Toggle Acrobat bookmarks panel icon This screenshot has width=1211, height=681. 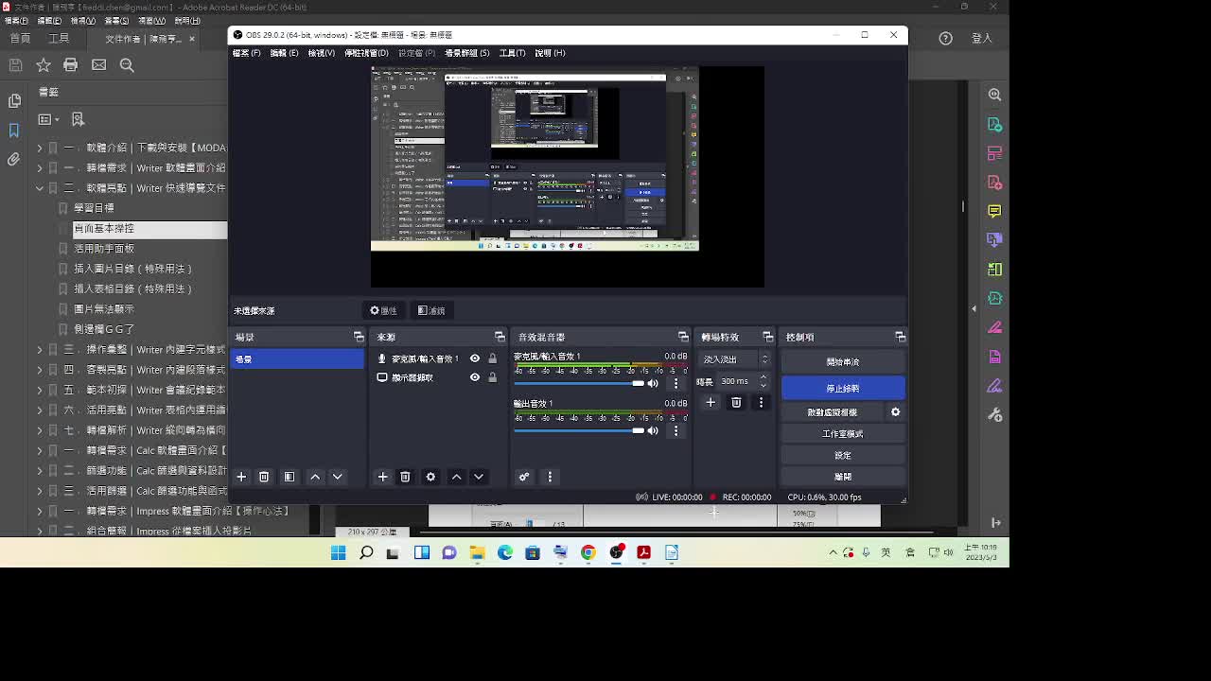point(14,131)
